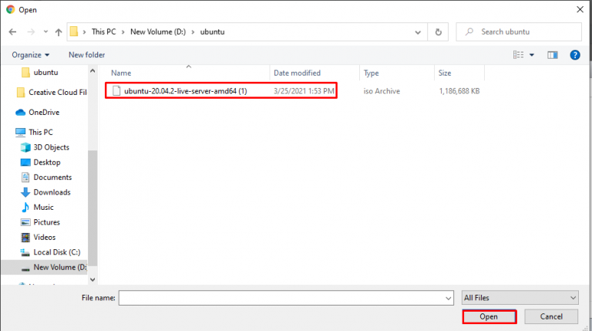Click the Back navigation arrow
Viewport: 592px width, 331px height.
12,32
